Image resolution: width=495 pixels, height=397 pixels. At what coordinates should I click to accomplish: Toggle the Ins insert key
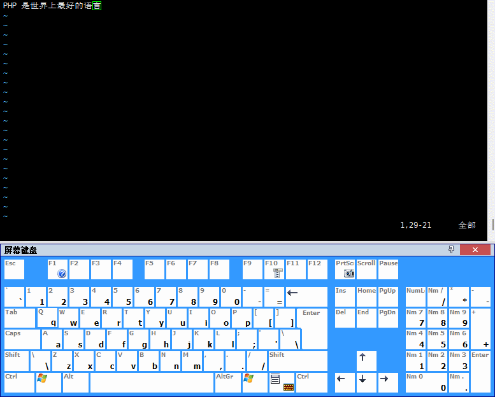point(345,296)
